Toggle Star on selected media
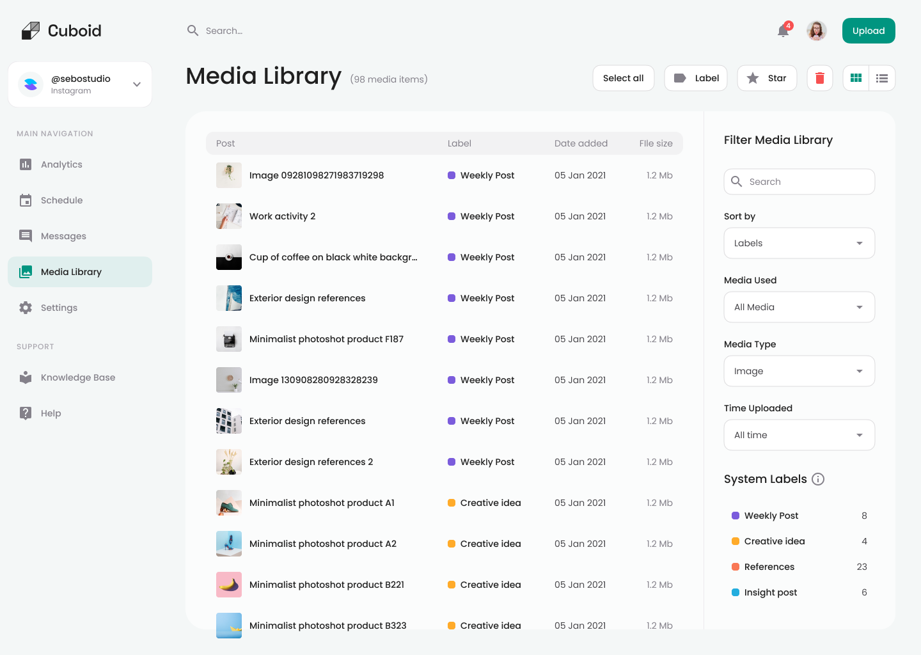Image resolution: width=921 pixels, height=655 pixels. (x=767, y=78)
